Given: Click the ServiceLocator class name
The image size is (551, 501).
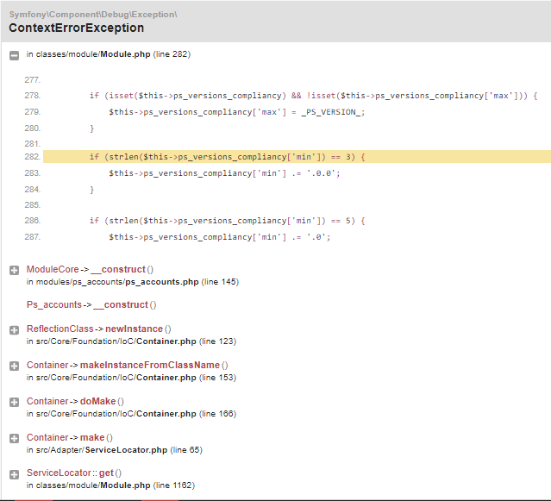Looking at the screenshot, I should coord(59,473).
